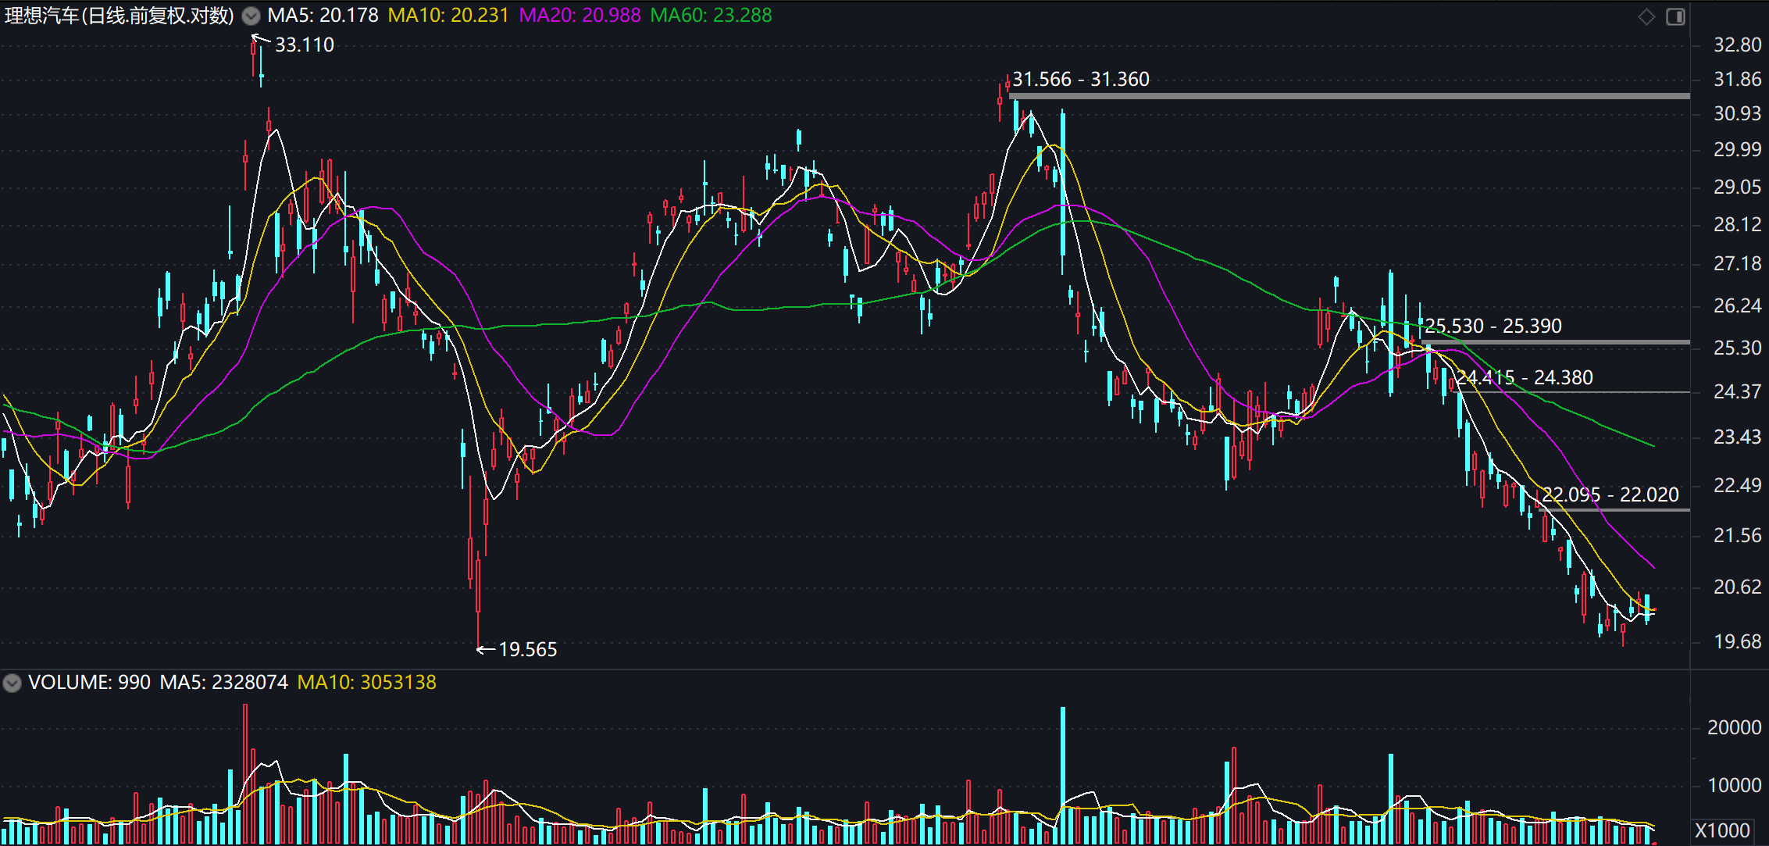The width and height of the screenshot is (1769, 846).
Task: Click the yellow MA10 price indicator label
Action: [x=448, y=16]
